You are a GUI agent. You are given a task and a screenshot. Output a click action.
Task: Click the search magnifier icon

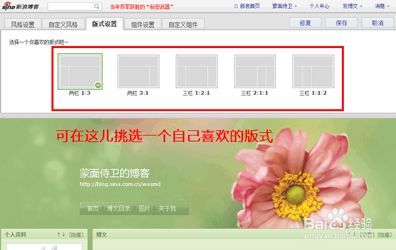[96, 7]
